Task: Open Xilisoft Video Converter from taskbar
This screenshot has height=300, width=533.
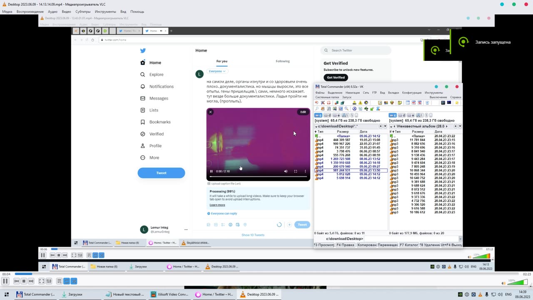Action: pos(169,295)
